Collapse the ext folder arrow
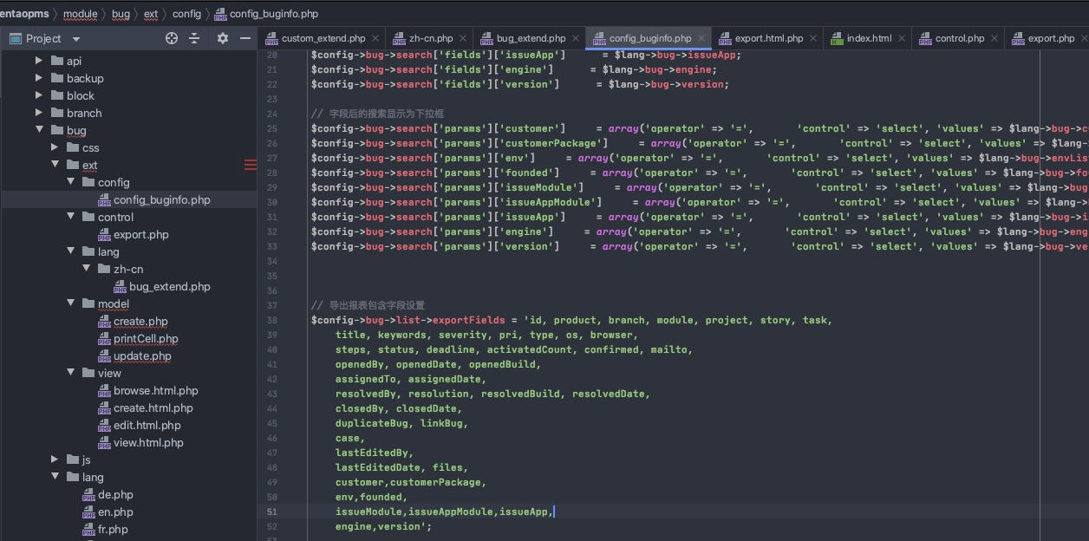The width and height of the screenshot is (1089, 541). (54, 165)
